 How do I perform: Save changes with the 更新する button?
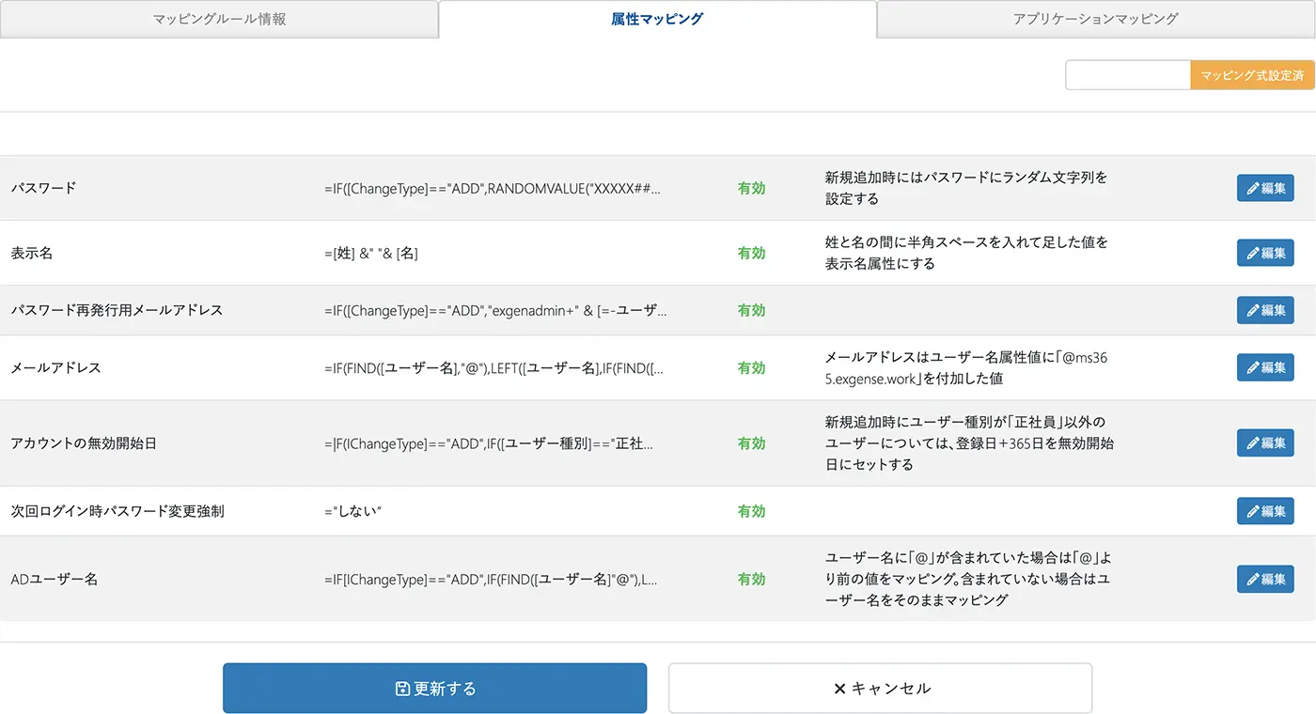coord(434,689)
